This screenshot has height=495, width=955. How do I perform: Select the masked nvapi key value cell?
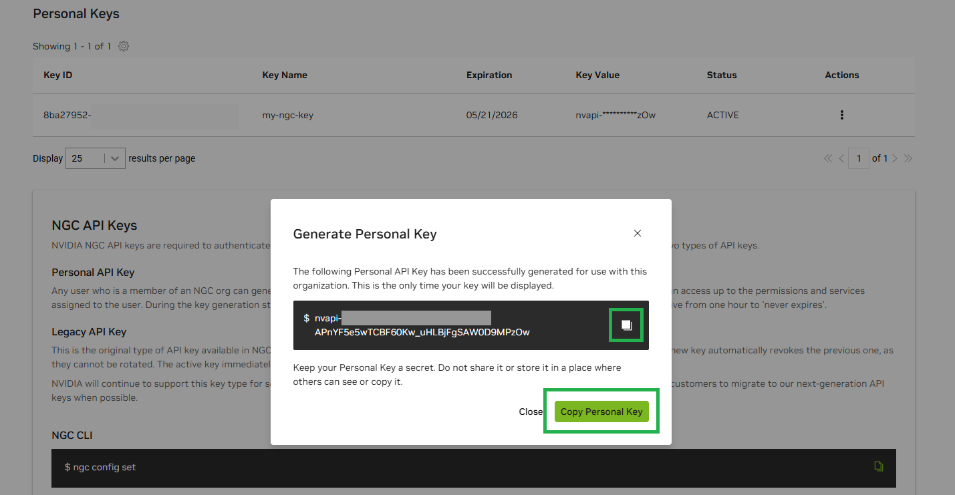coord(616,115)
